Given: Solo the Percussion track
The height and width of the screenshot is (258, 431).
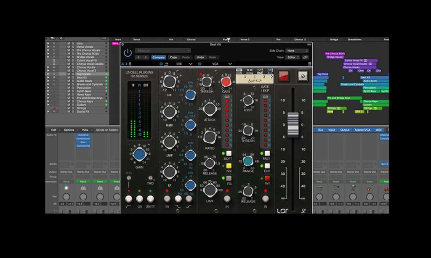Looking at the screenshot, I should 73,87.
